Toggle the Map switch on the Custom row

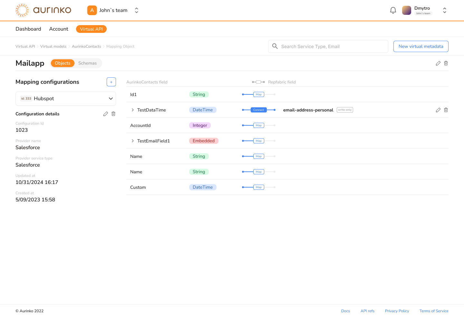[258, 187]
